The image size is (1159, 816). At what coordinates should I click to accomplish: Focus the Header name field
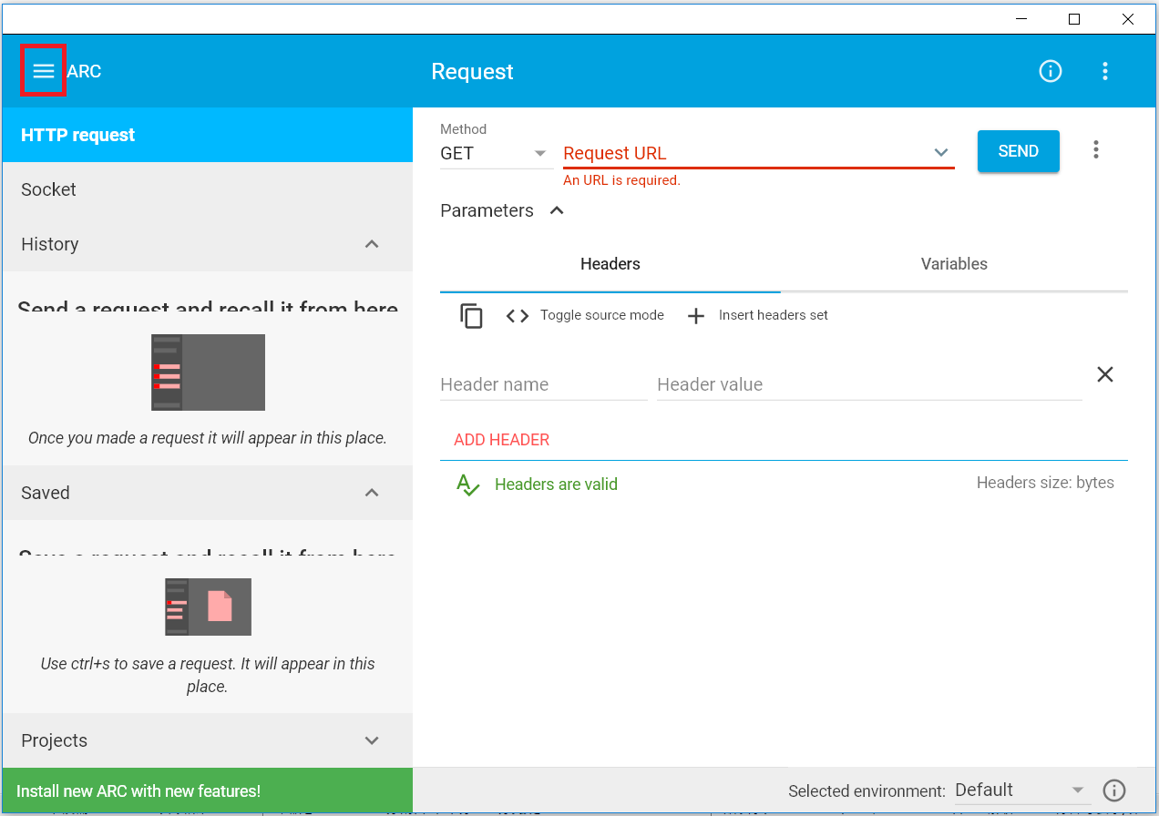pyautogui.click(x=543, y=384)
